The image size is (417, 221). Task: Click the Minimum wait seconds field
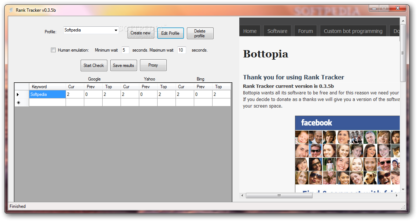(x=125, y=50)
